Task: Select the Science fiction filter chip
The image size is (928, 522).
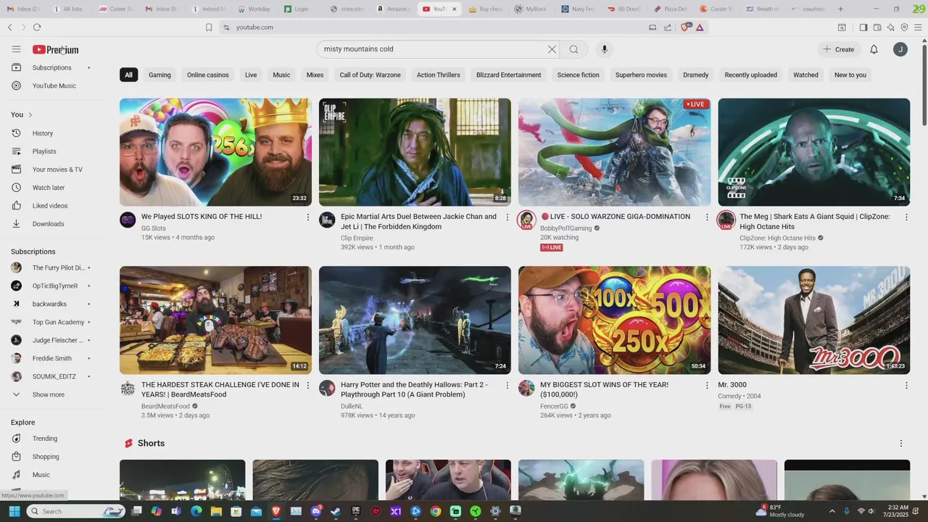Action: coord(578,75)
